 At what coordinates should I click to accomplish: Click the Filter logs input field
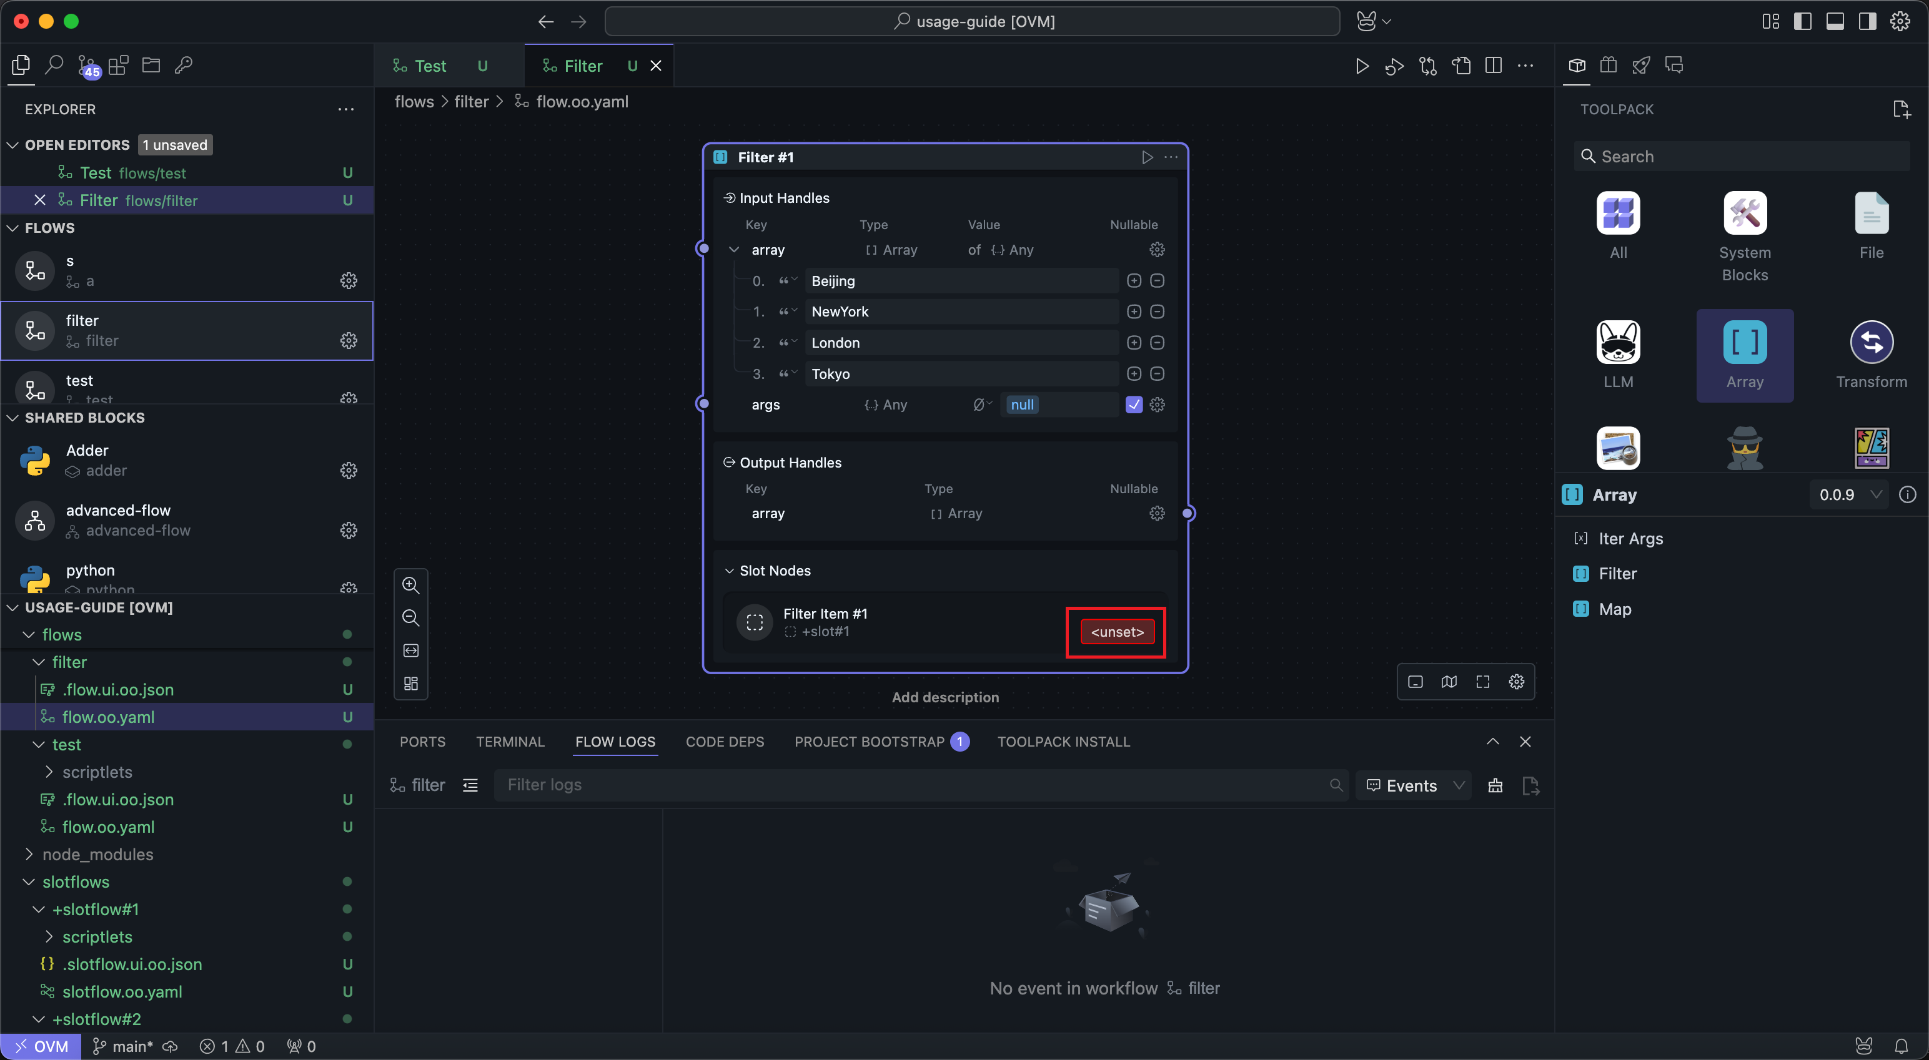click(913, 785)
